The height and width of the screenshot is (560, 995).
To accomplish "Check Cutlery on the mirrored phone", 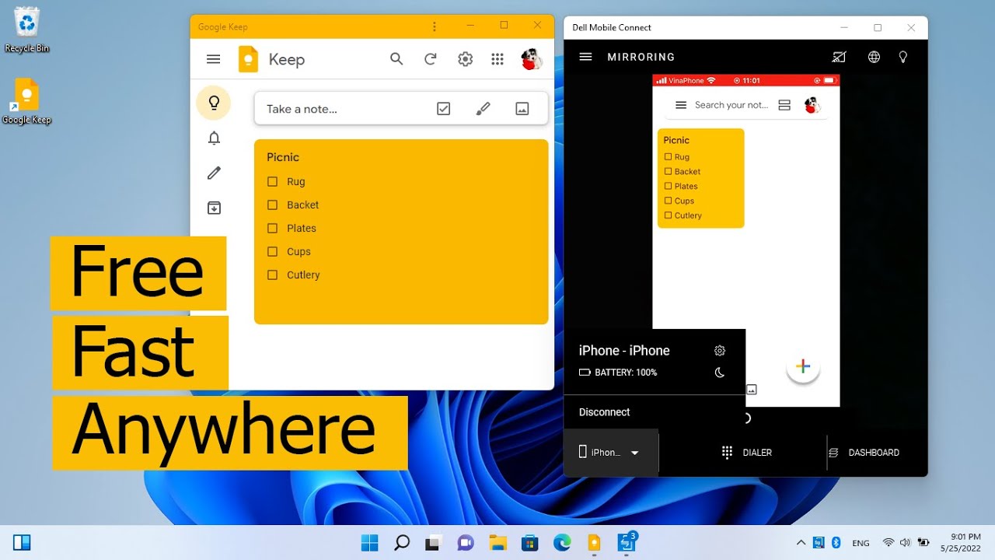I will pyautogui.click(x=668, y=215).
